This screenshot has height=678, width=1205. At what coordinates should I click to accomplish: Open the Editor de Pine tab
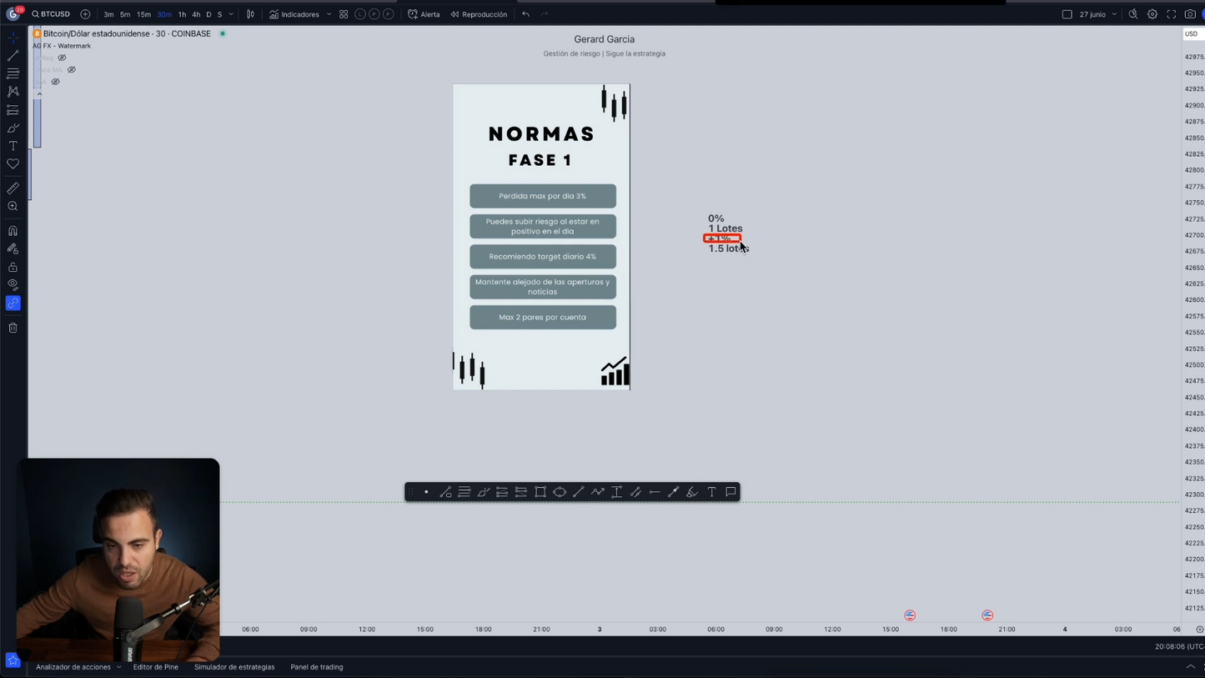pos(155,667)
